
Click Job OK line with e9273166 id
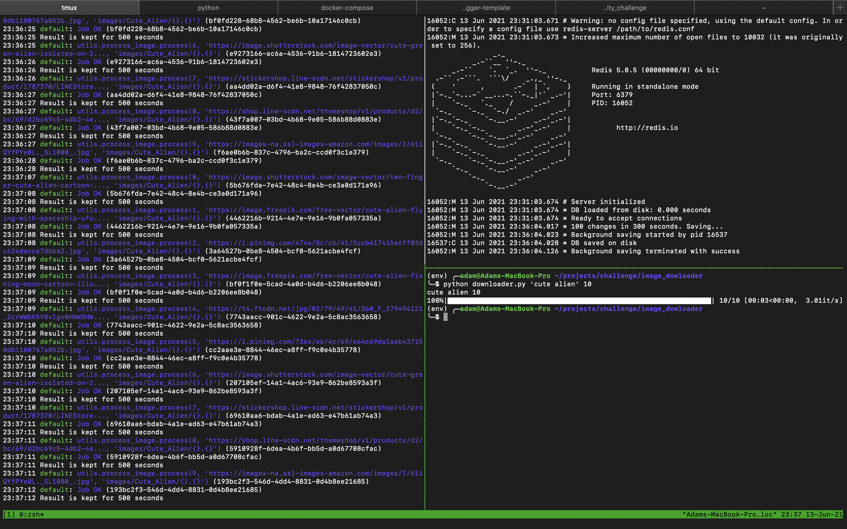tap(133, 62)
